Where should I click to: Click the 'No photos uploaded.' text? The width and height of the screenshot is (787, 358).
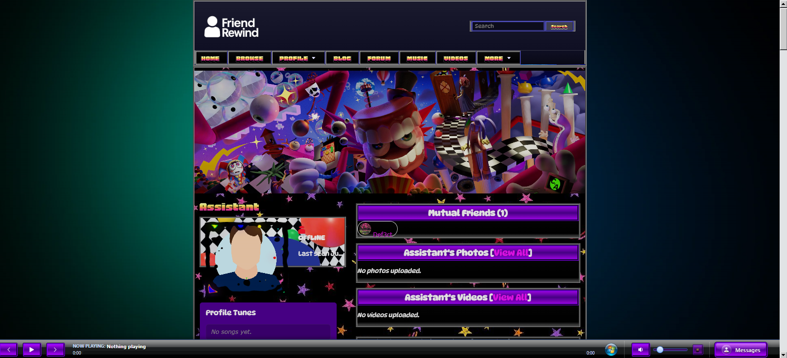click(389, 271)
